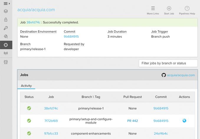Click the filter jobs by branch field
This screenshot has height=139, width=200.
click(168, 63)
